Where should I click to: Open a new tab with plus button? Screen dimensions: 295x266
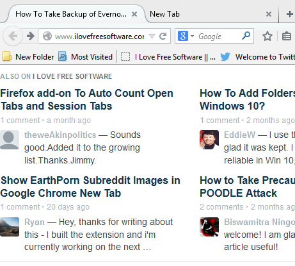coord(289,14)
